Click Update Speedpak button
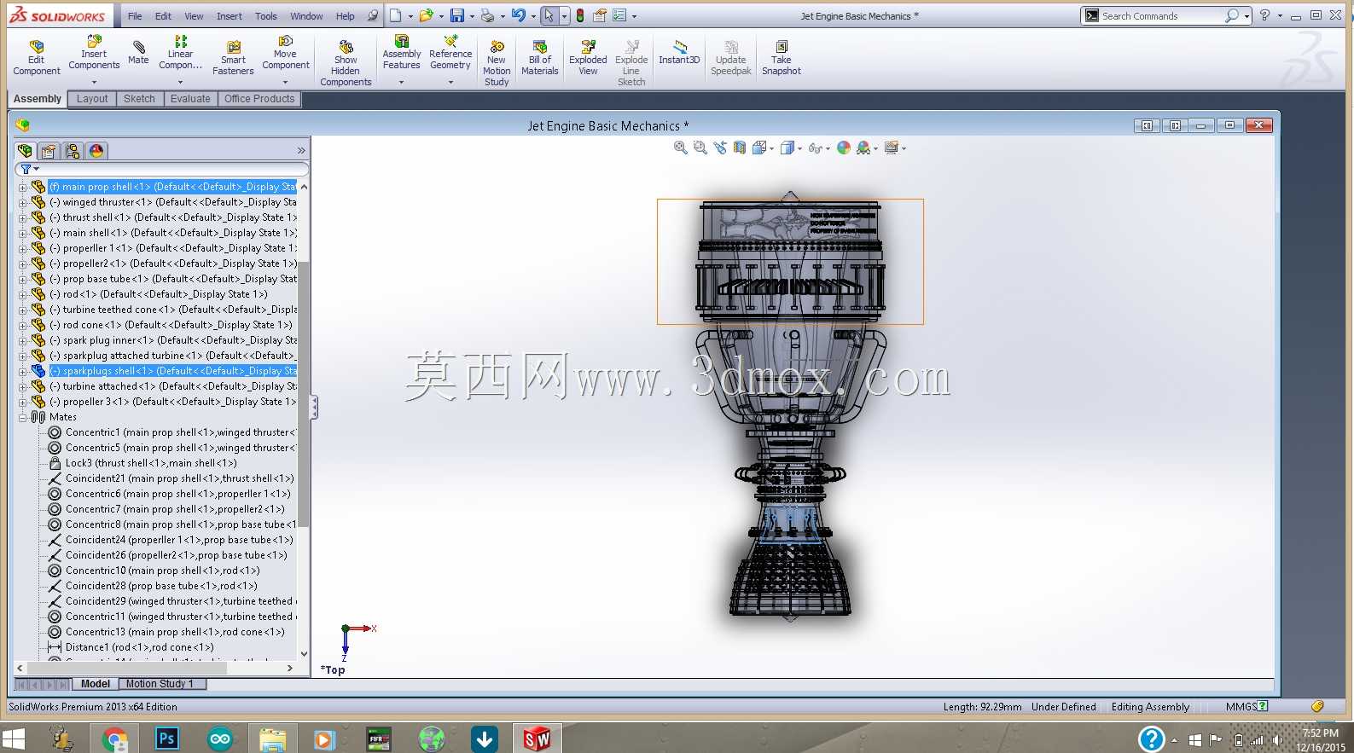This screenshot has width=1354, height=753. 731,58
